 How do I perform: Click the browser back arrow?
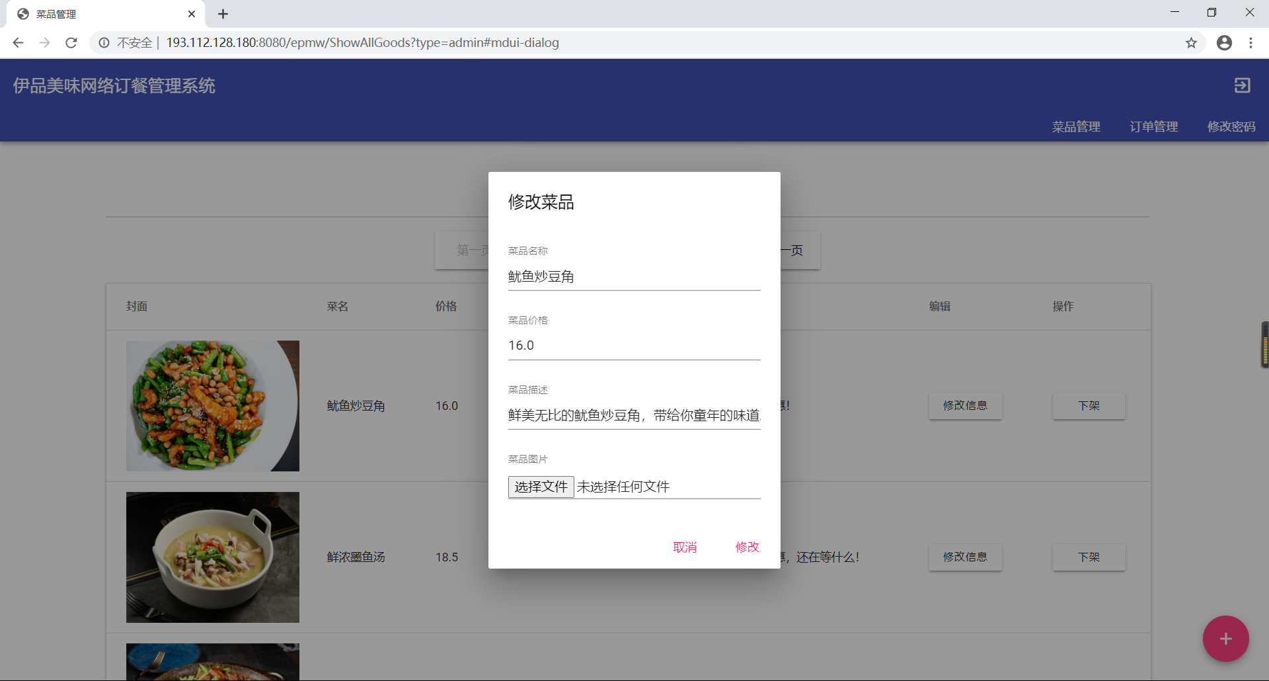click(18, 42)
